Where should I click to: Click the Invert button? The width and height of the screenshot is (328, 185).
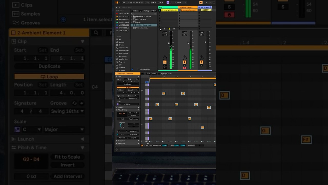tap(134, 115)
